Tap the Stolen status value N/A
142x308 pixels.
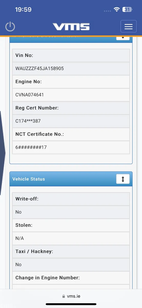(20, 238)
